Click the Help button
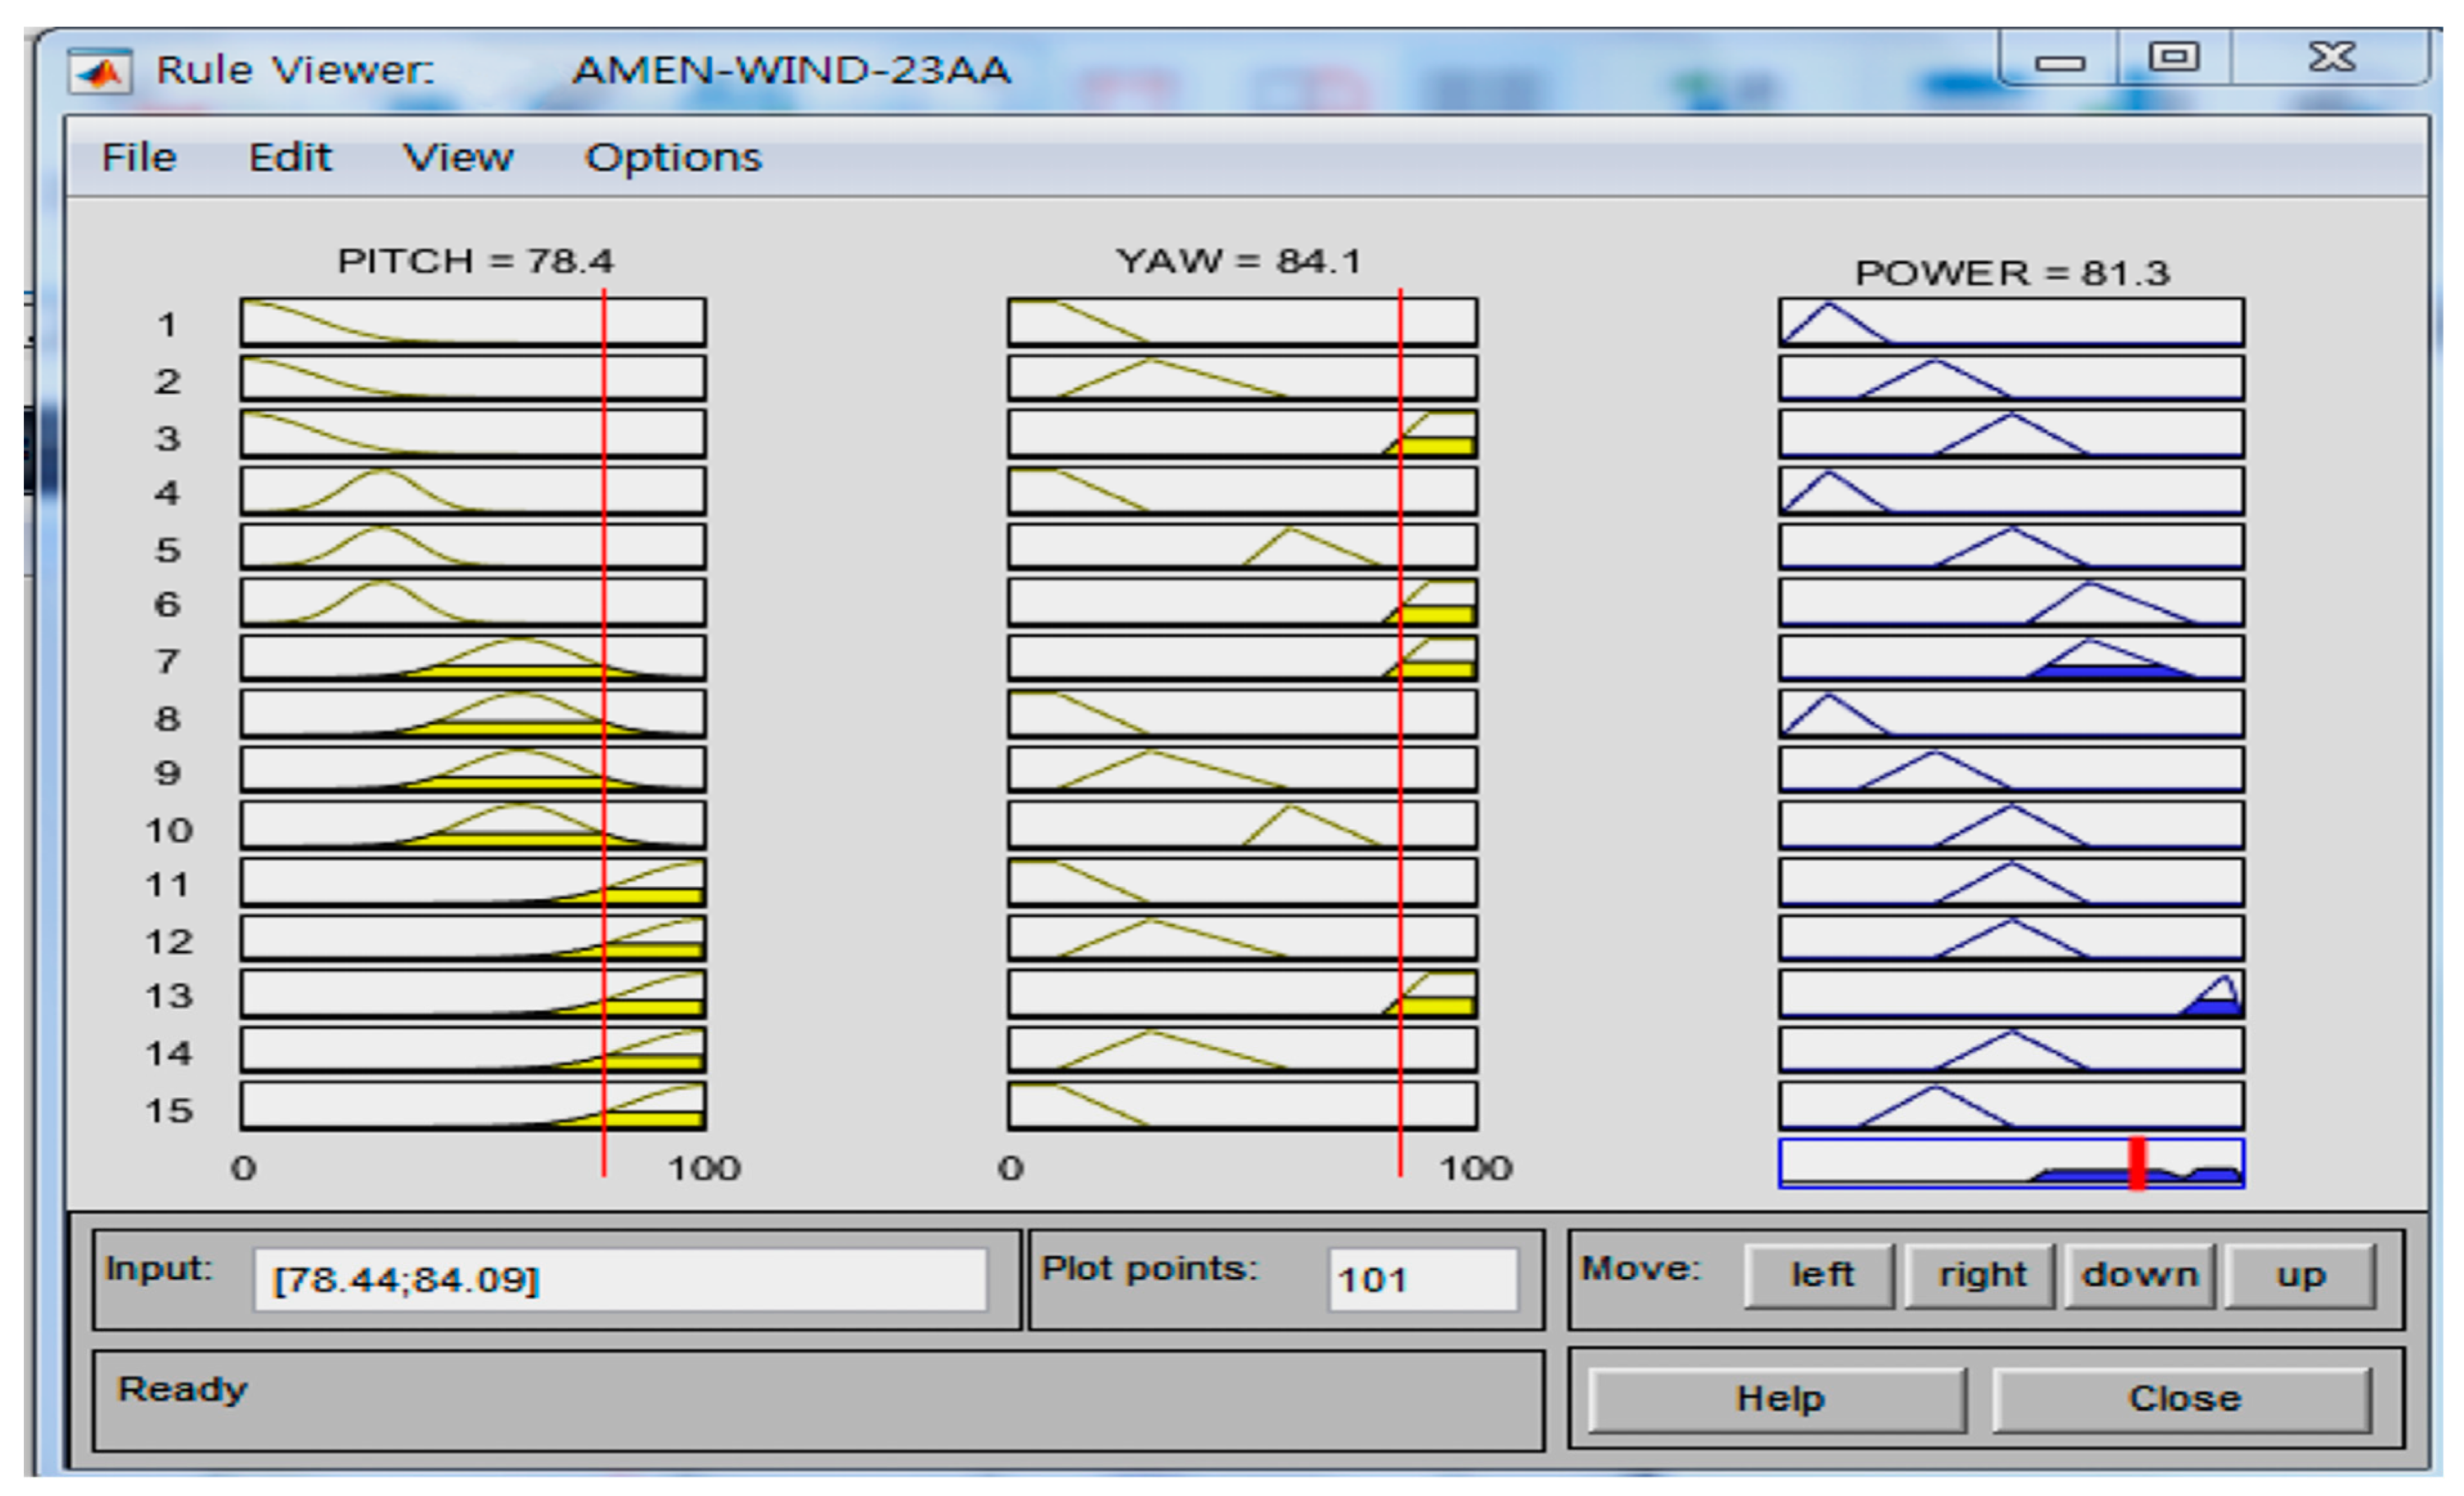This screenshot has height=1496, width=2464. coord(1778,1398)
